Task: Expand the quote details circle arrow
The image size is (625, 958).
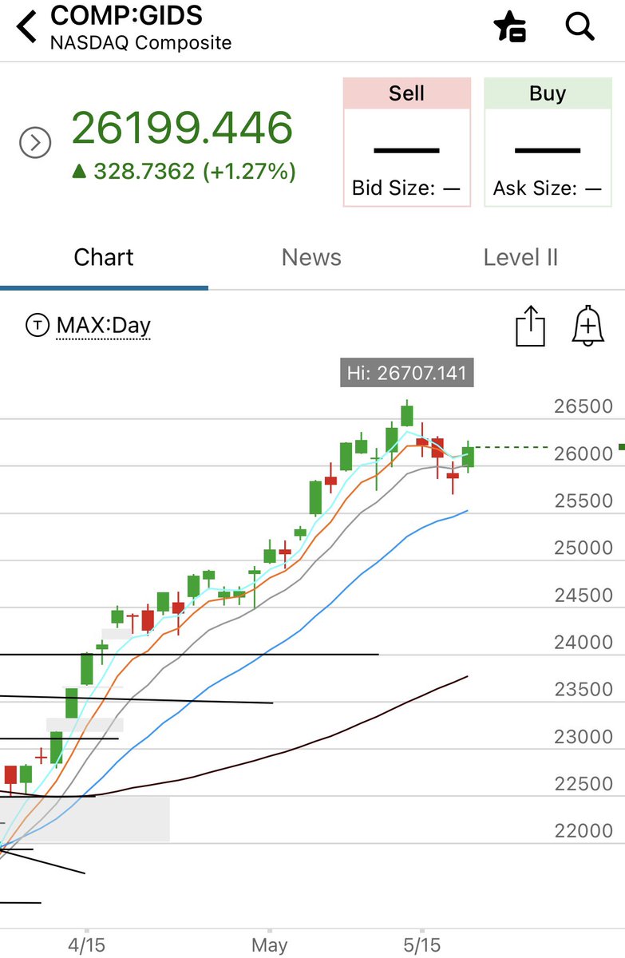Action: click(x=35, y=144)
